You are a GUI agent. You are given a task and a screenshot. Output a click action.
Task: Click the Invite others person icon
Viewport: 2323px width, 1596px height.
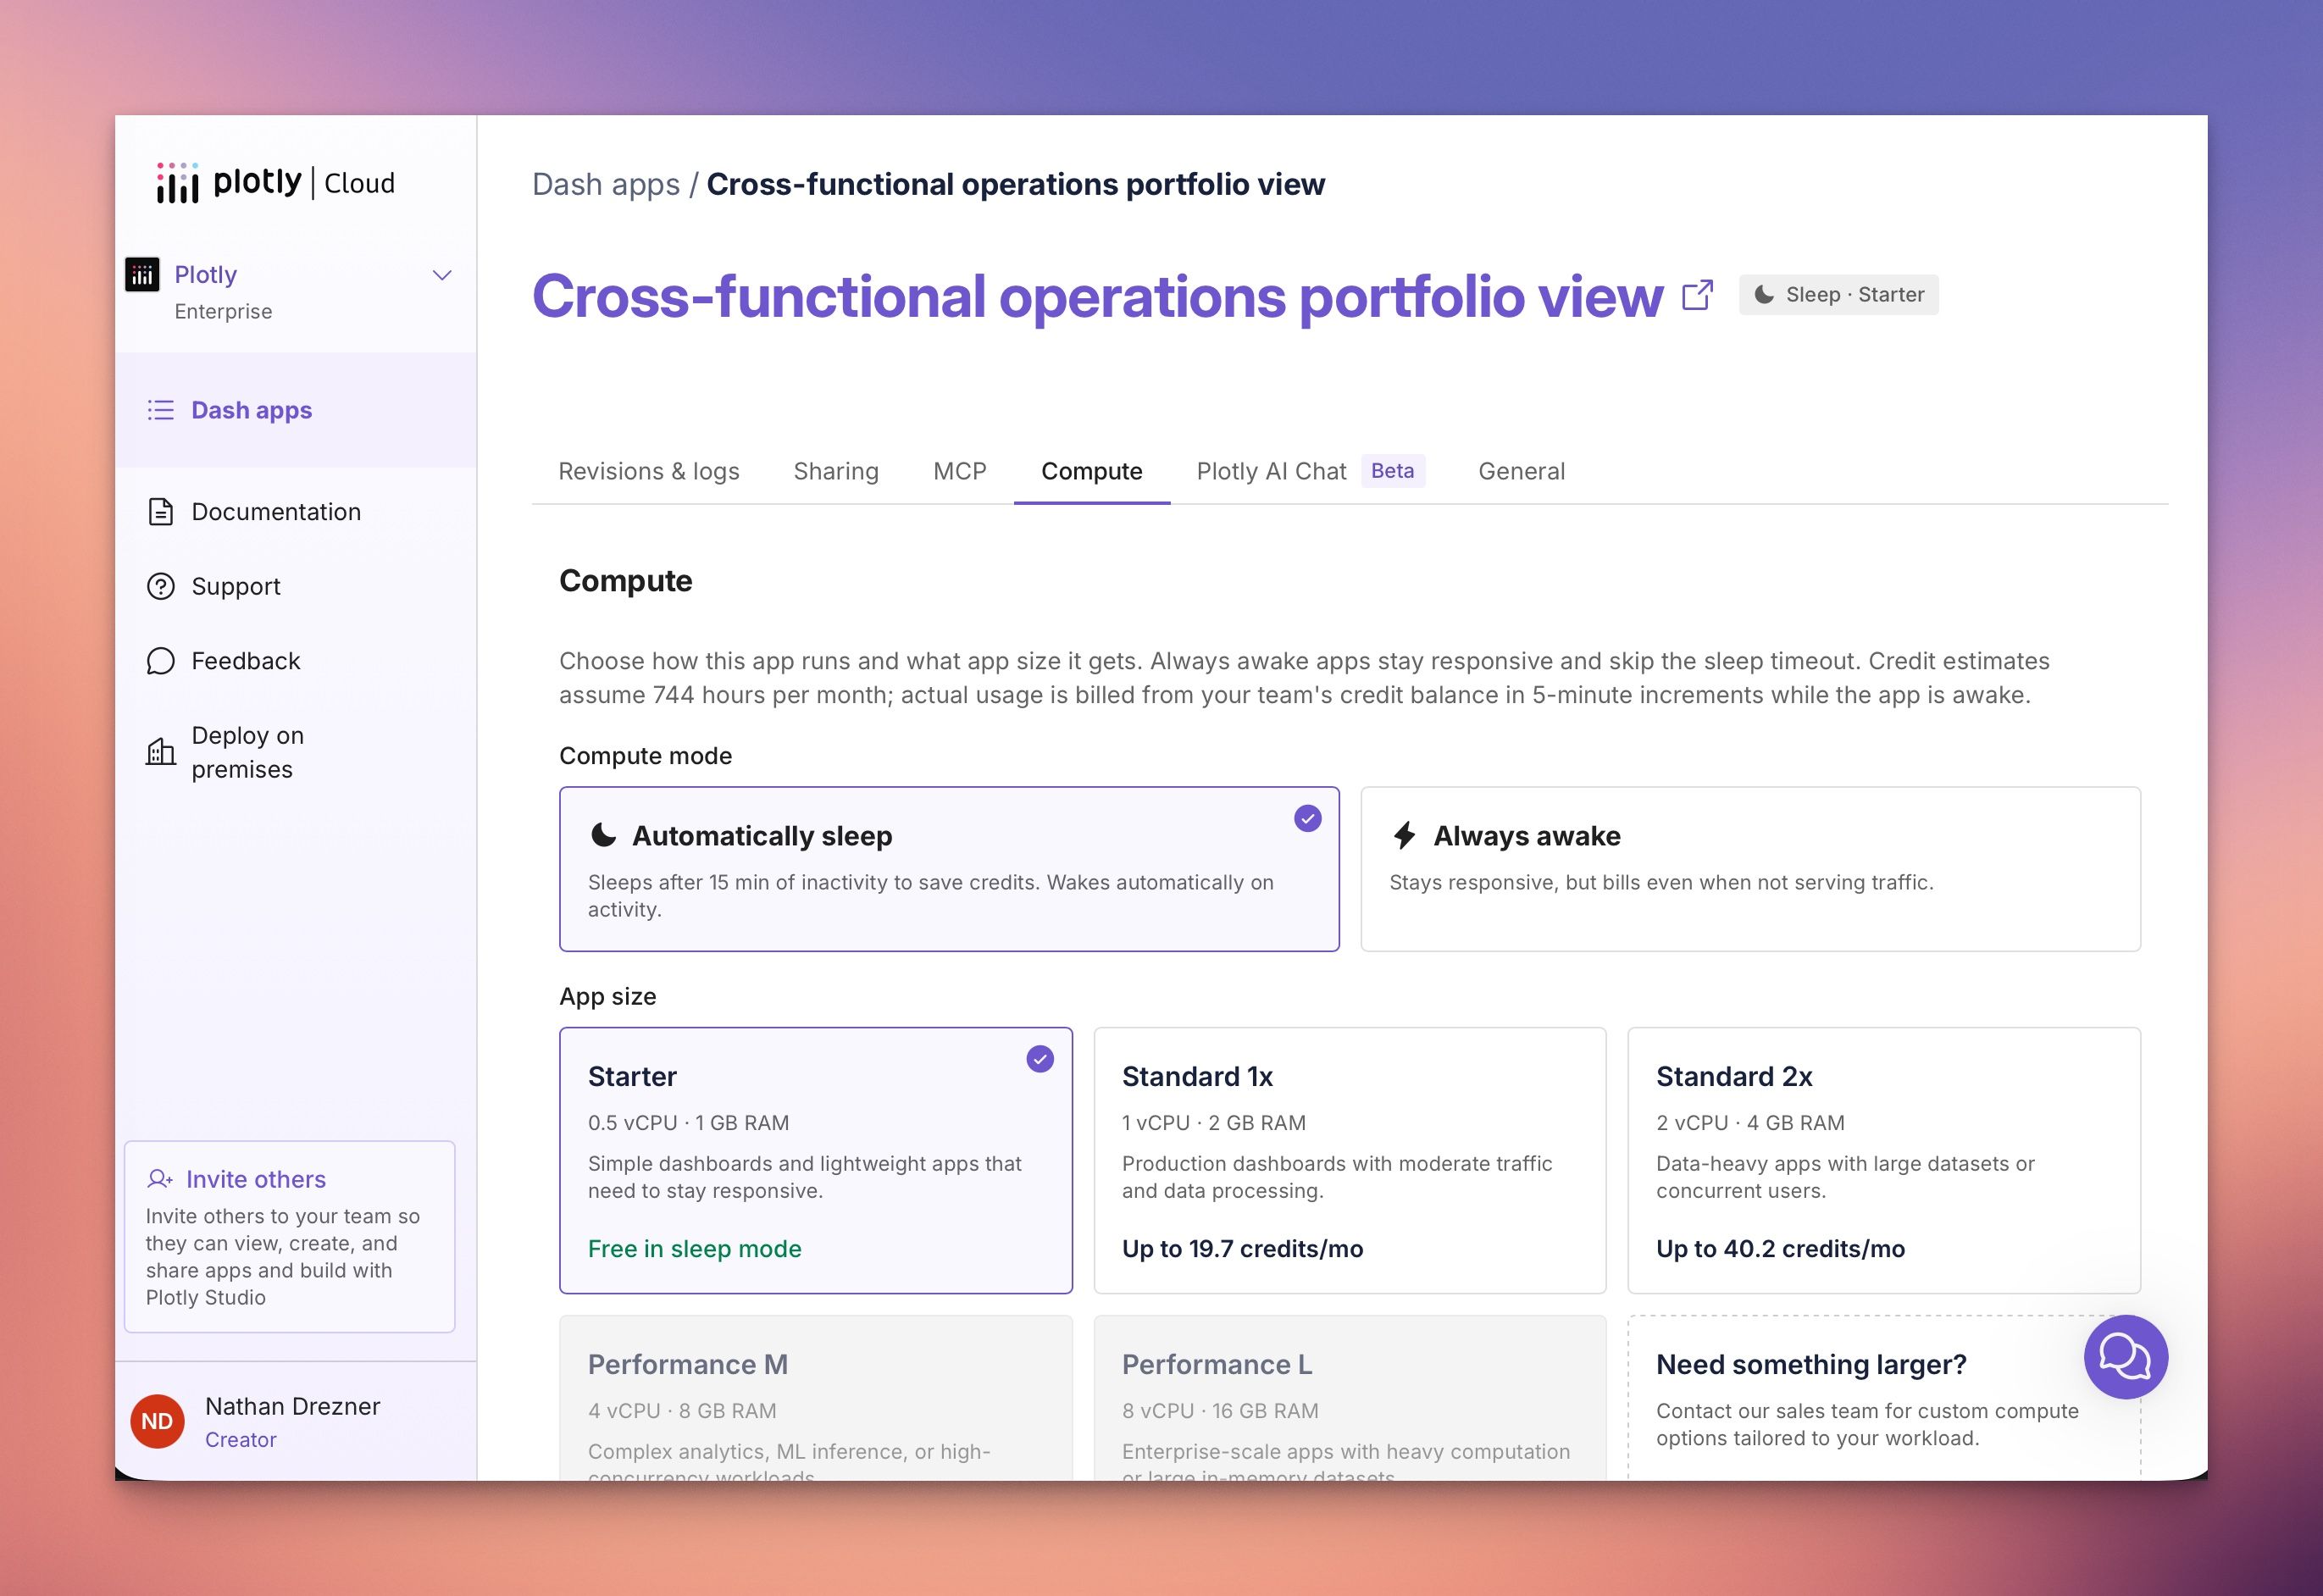coord(160,1179)
